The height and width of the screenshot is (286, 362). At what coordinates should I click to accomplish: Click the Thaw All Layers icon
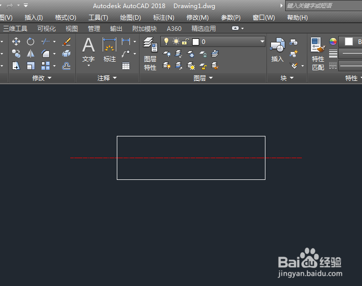191,66
